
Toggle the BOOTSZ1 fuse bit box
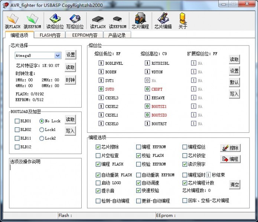[147, 107]
